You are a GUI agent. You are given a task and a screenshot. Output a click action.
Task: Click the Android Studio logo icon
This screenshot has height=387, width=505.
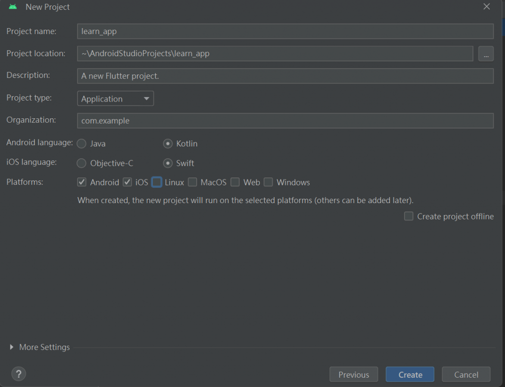coord(13,7)
